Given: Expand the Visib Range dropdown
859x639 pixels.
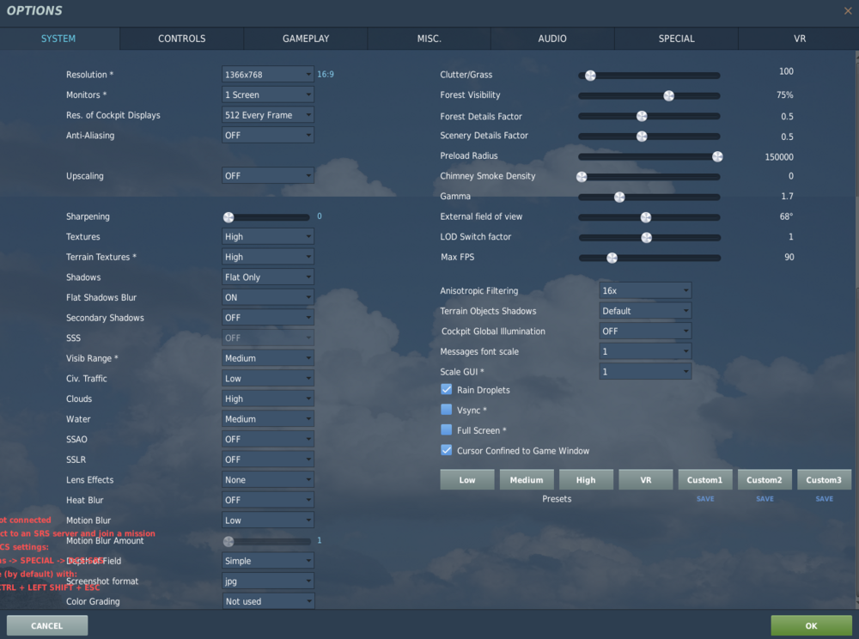Looking at the screenshot, I should tap(268, 358).
